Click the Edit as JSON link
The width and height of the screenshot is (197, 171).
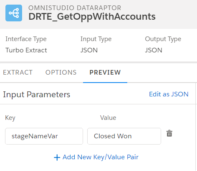coord(169,94)
